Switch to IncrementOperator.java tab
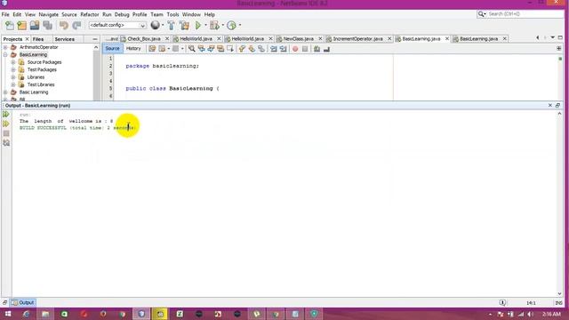 [x=357, y=39]
